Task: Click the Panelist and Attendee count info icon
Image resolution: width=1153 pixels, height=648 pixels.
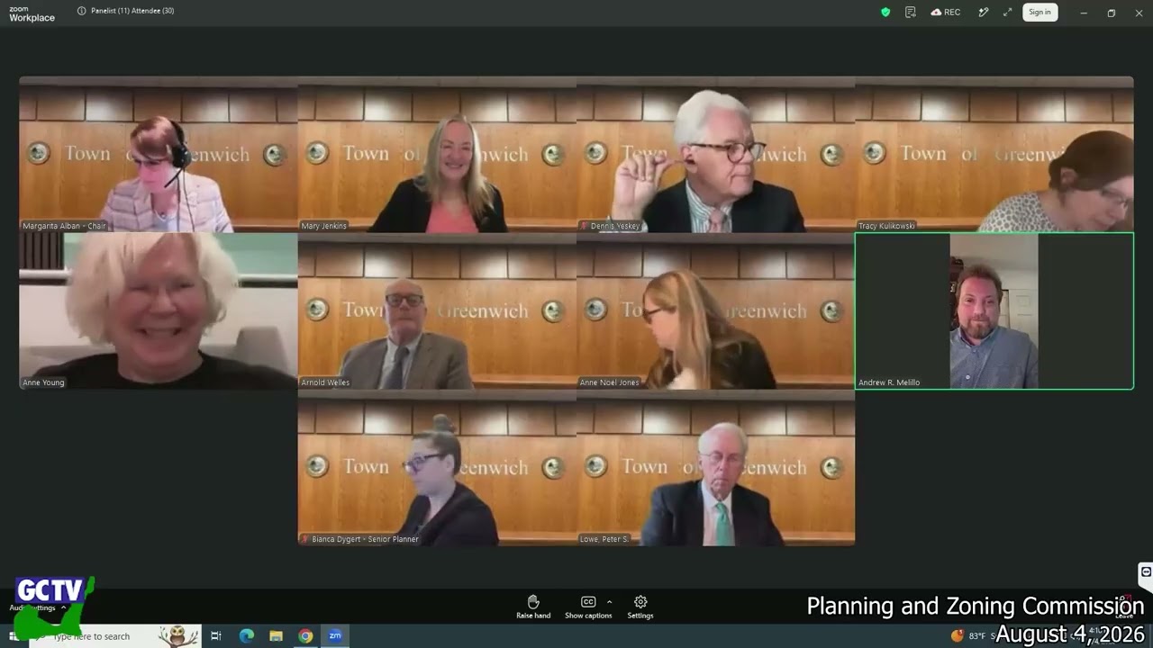Action: click(x=82, y=11)
